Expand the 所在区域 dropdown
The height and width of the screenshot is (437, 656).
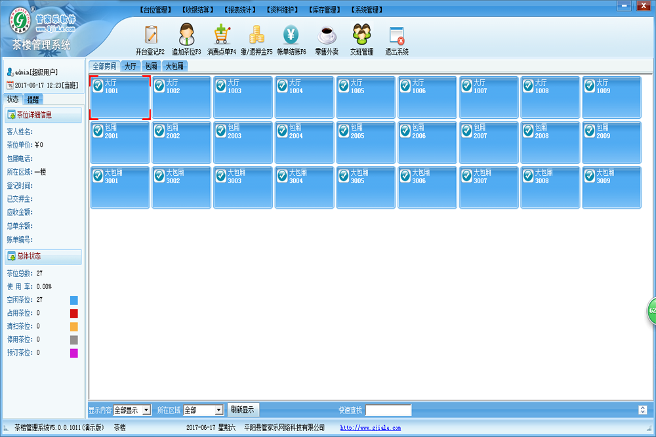click(219, 410)
